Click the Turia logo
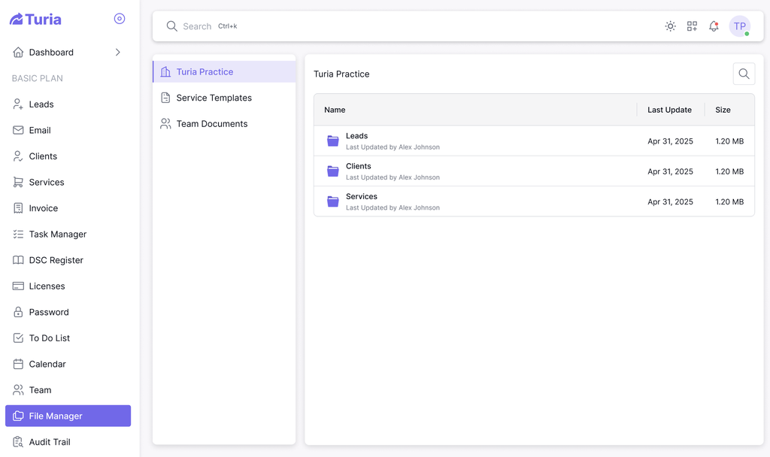 click(35, 19)
